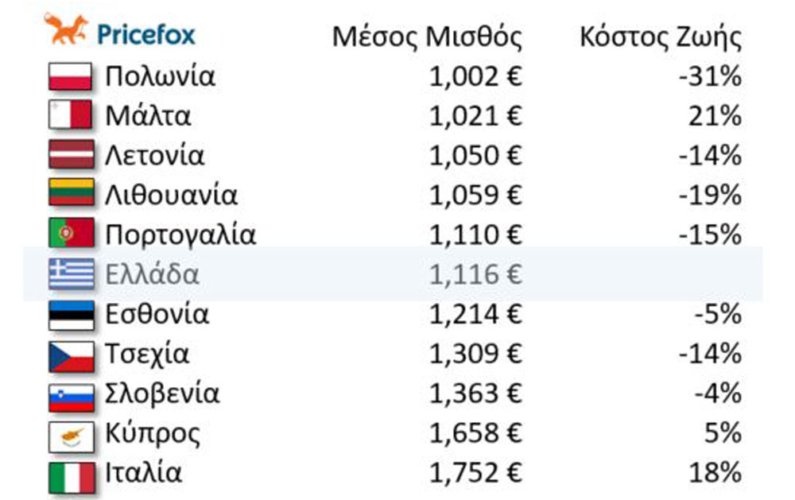Click the Greece flag icon

72,275
